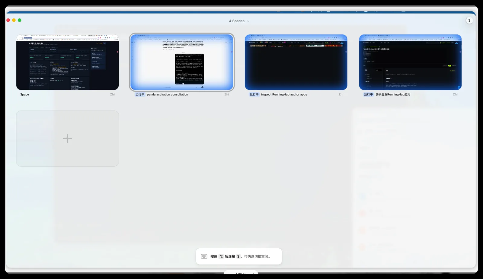Open the 调研金鱼RunningHub应用 space thumbnail

pyautogui.click(x=410, y=62)
